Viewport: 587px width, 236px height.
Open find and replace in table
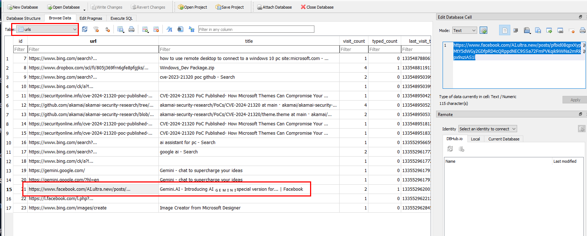[192, 29]
